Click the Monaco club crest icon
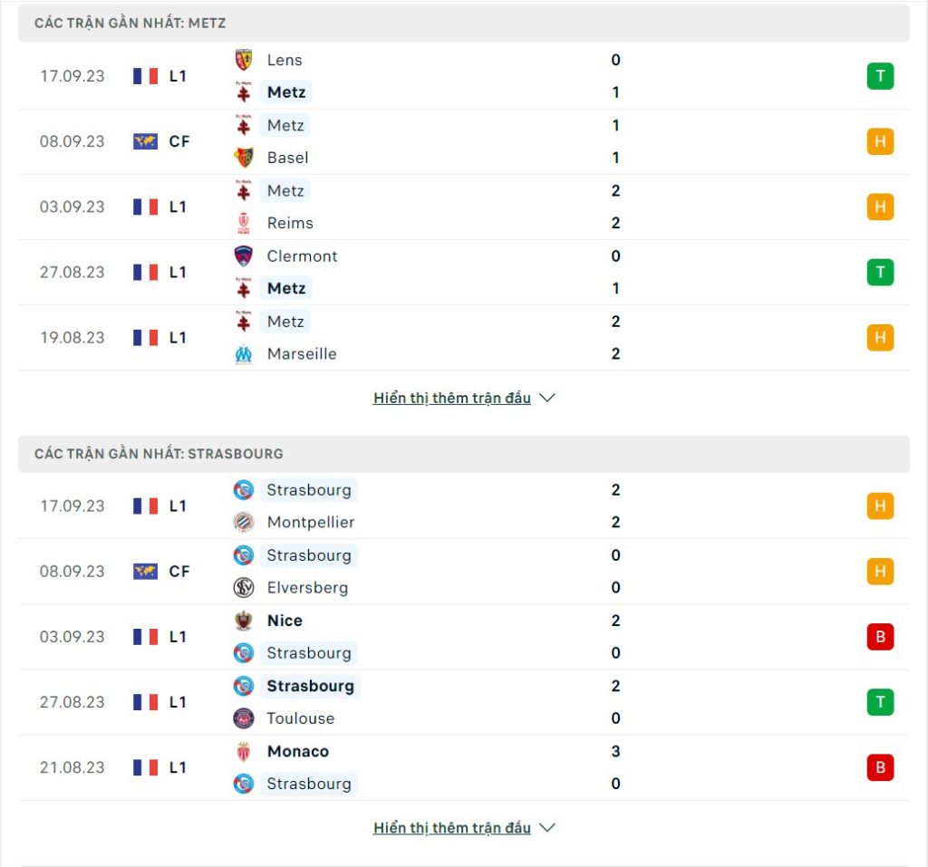 (243, 751)
